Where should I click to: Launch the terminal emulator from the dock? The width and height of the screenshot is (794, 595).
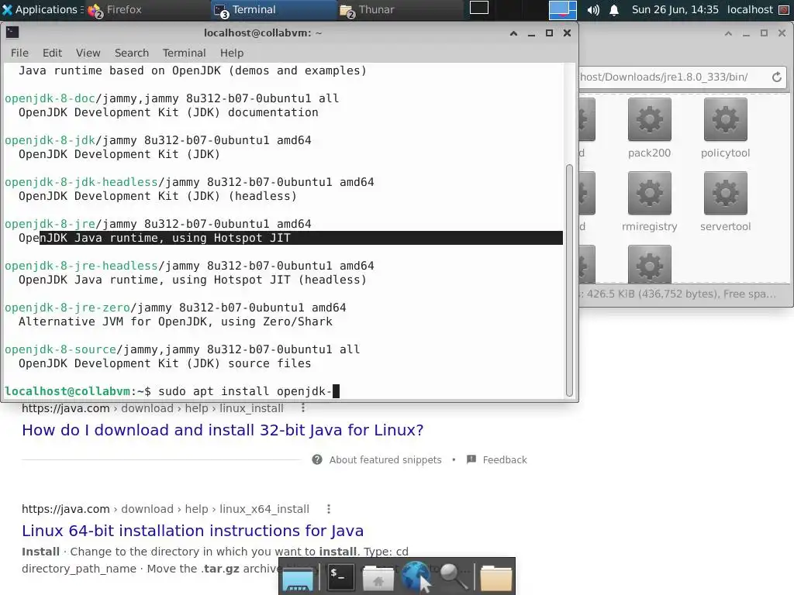340,576
